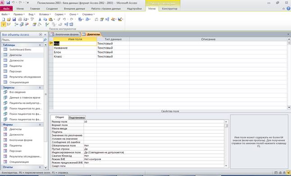Open the Правка dropdown menu
This screenshot has width=291, height=176.
19,14
